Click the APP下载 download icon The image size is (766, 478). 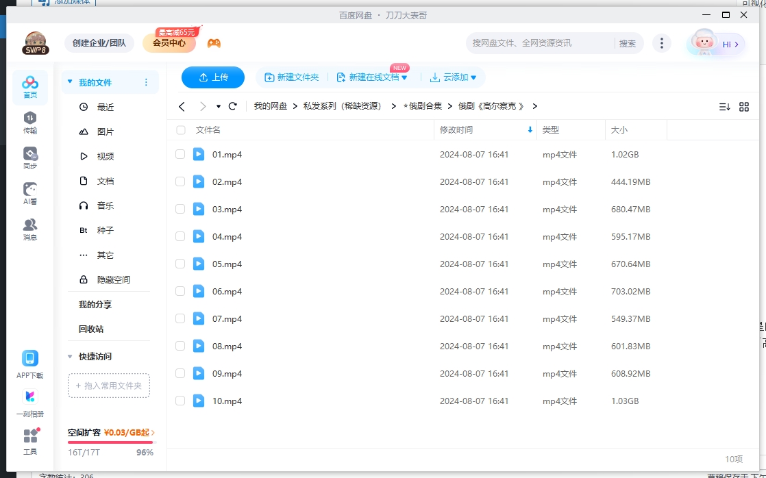pos(30,359)
